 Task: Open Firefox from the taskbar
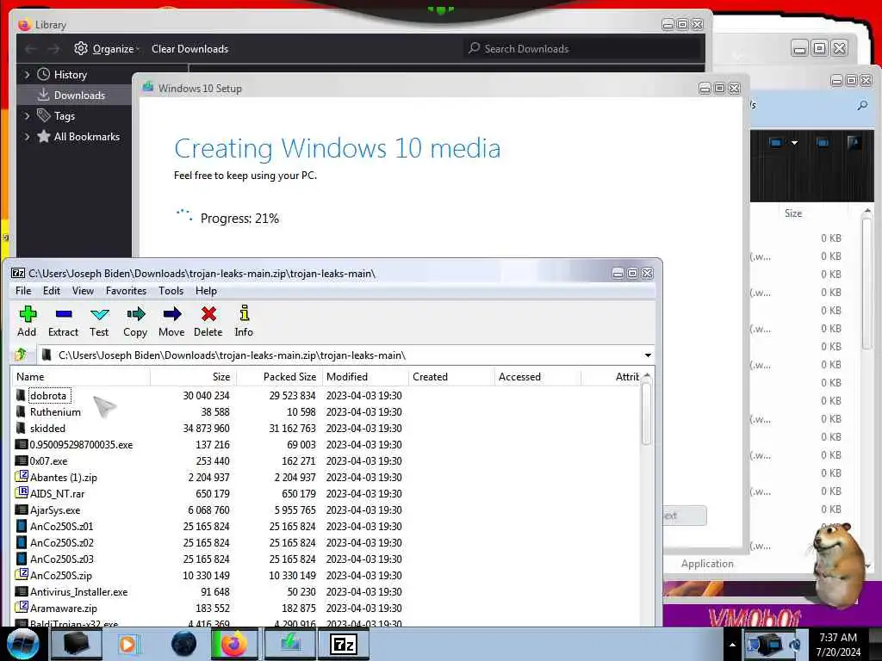(233, 644)
